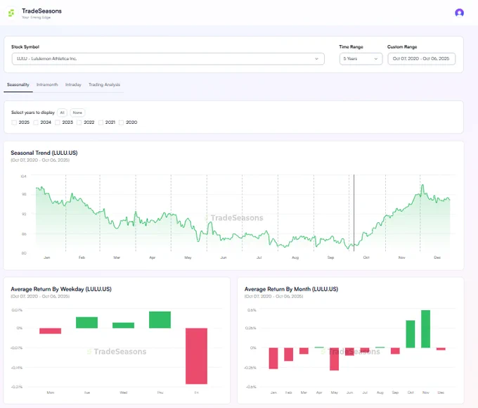This screenshot has width=478, height=408.
Task: Click the October bar in monthly returns
Action: (411, 334)
